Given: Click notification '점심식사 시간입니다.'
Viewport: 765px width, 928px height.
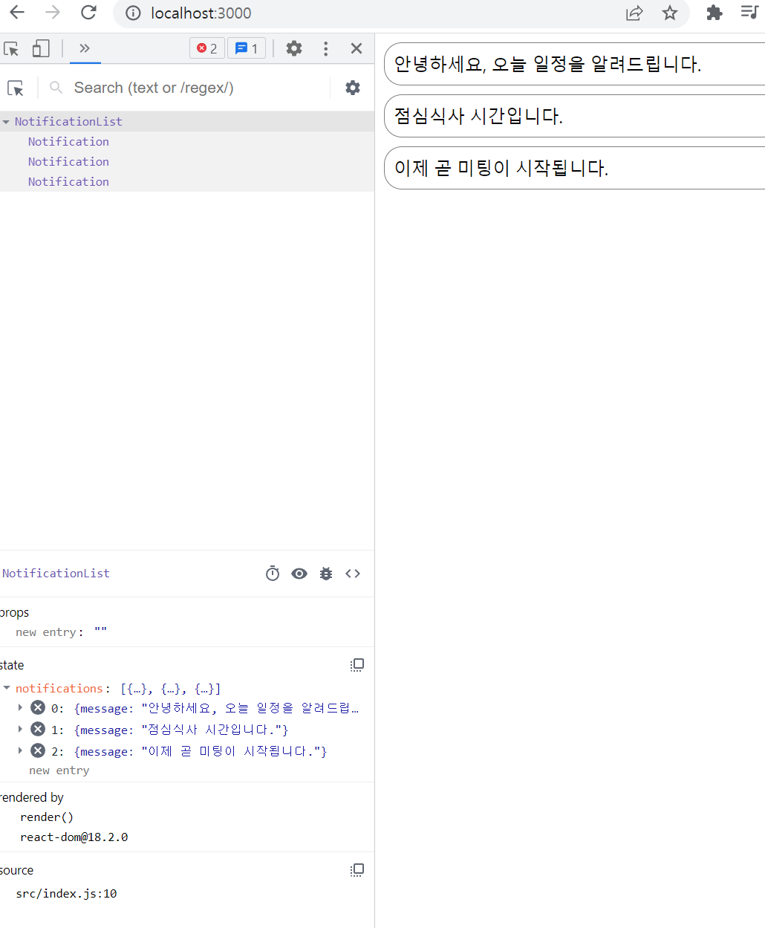Looking at the screenshot, I should point(575,116).
